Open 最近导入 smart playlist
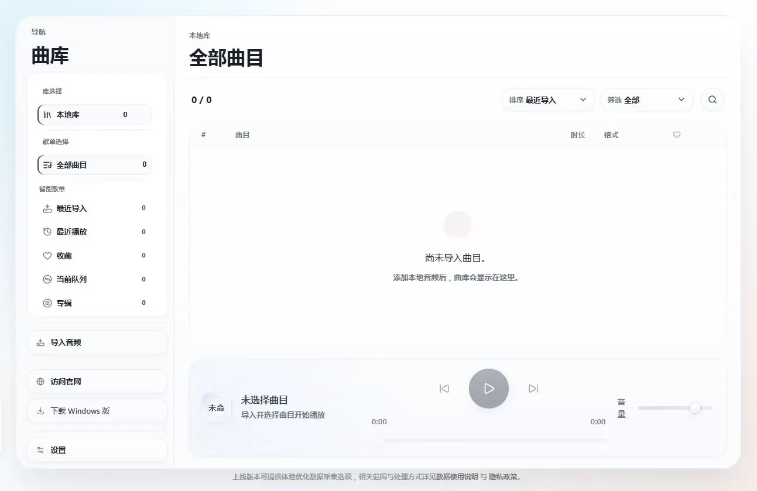This screenshot has width=757, height=491. 94,208
